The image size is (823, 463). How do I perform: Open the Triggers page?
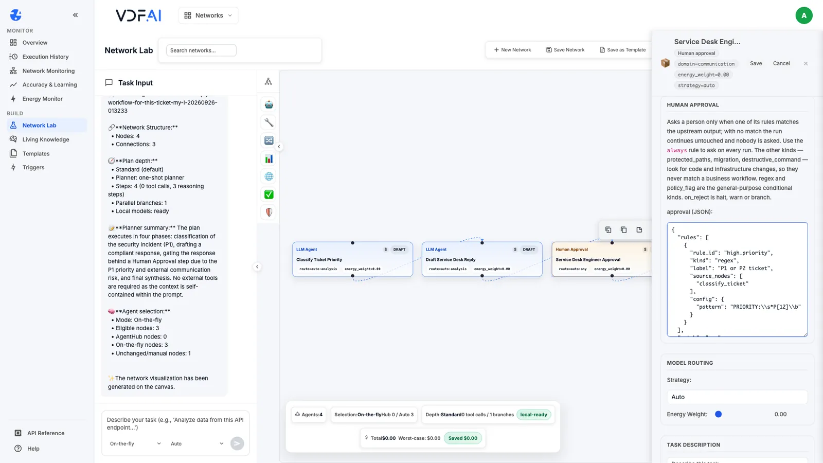33,168
